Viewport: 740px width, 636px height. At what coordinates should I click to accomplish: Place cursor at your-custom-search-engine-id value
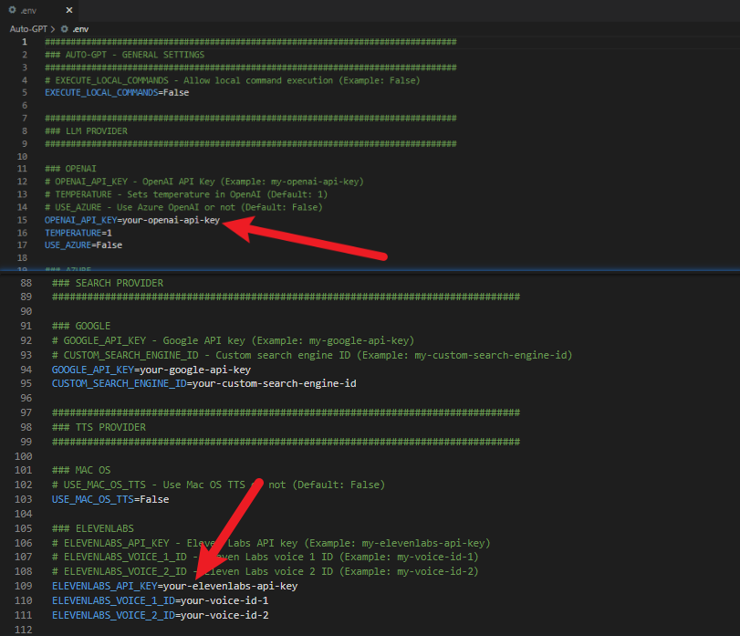tap(275, 383)
